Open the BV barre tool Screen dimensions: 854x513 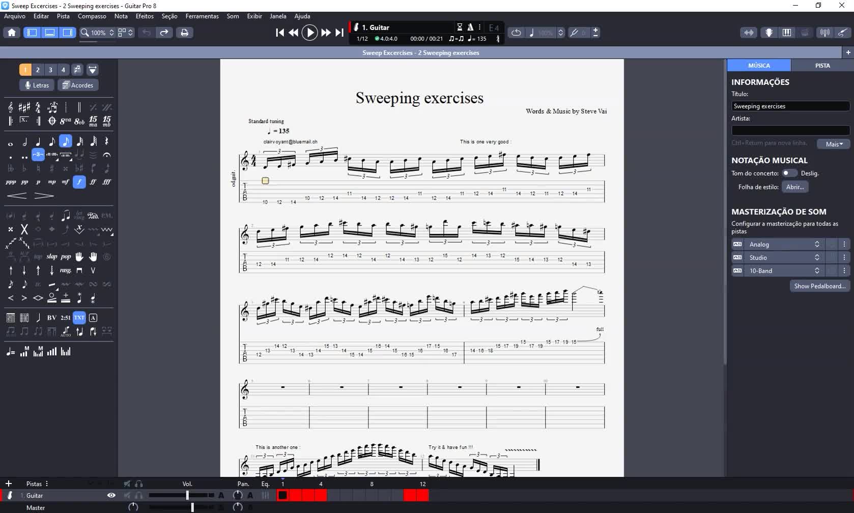pyautogui.click(x=52, y=318)
